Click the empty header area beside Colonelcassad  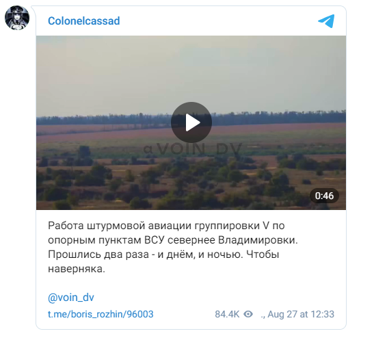point(218,21)
